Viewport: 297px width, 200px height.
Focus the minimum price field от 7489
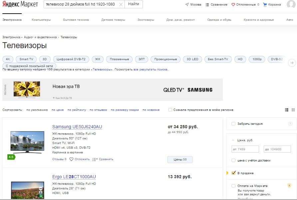click(245, 149)
